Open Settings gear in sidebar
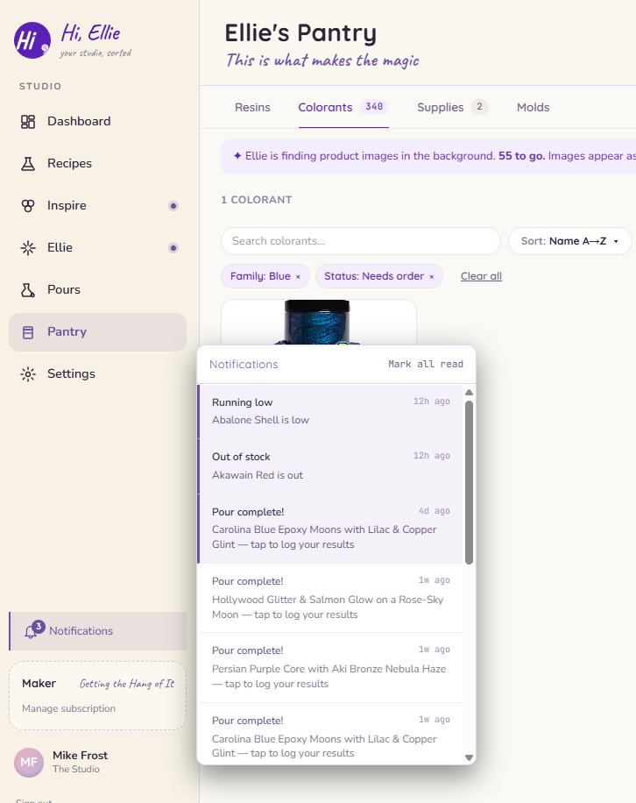This screenshot has height=803, width=636. [x=28, y=373]
